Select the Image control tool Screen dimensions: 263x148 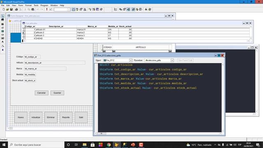tap(3, 38)
